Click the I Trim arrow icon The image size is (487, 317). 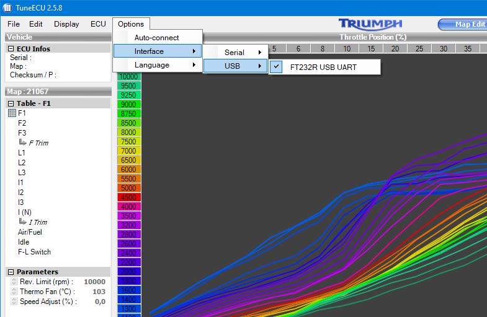click(22, 222)
